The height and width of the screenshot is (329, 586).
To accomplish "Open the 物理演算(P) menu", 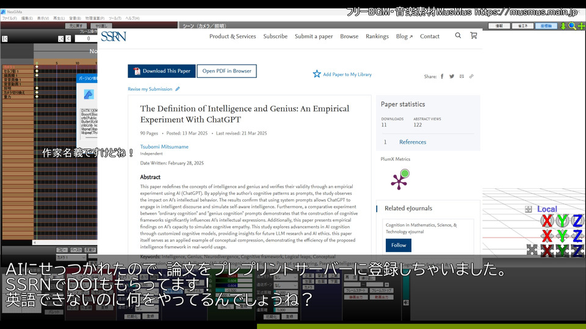I will 95,18.
